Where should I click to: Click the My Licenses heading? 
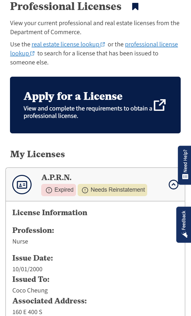pos(38,154)
